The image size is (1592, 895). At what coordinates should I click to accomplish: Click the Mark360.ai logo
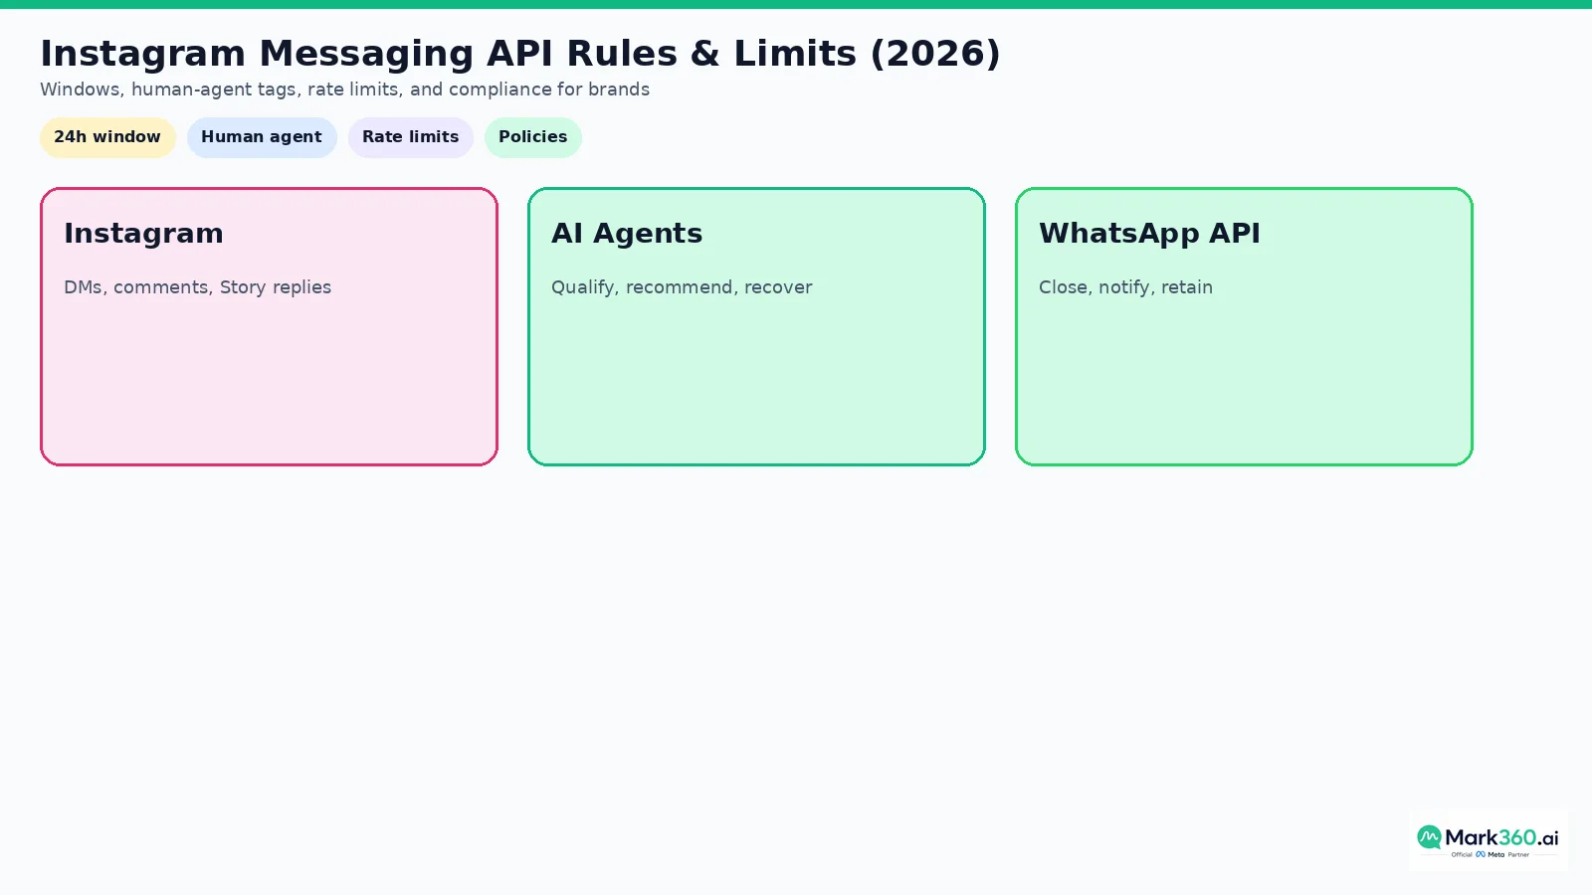click(x=1488, y=840)
